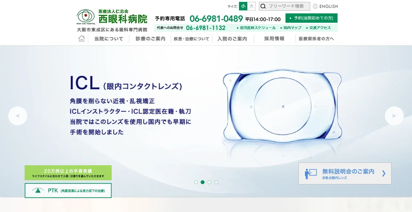The height and width of the screenshot is (212, 412).
Task: Open the 診療のご案内 menu
Action: tap(151, 39)
